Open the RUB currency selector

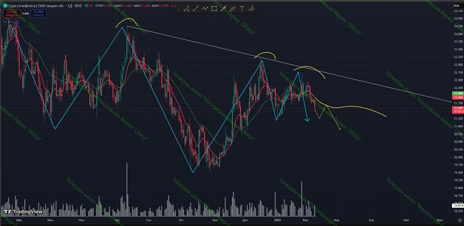pos(458,5)
